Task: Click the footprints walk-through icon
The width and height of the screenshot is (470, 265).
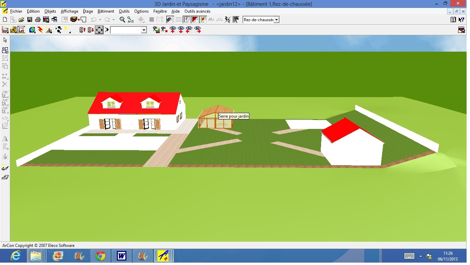Action: 59,30
